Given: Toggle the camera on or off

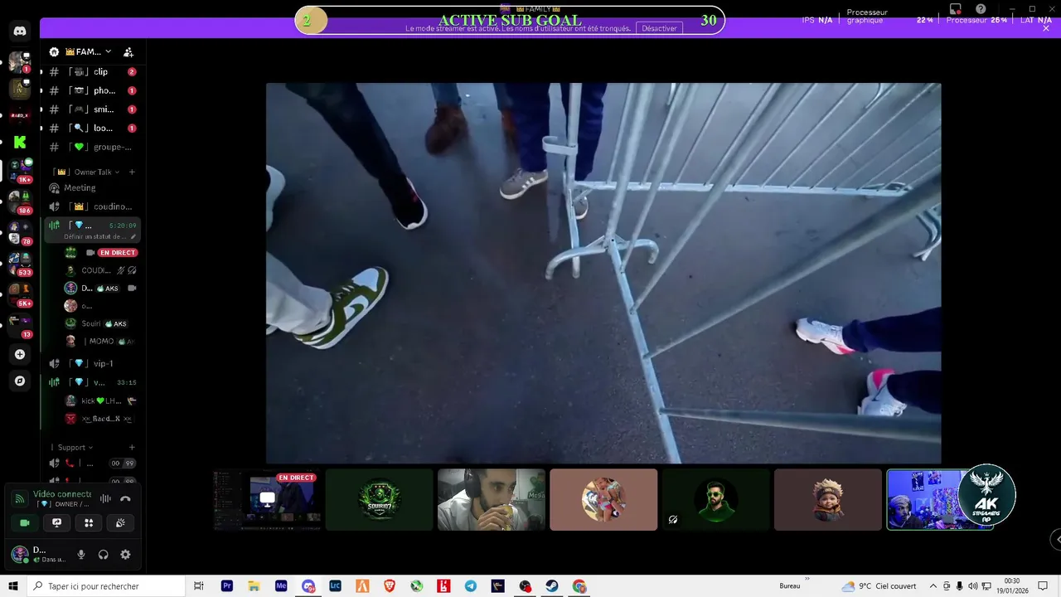Looking at the screenshot, I should click(25, 523).
